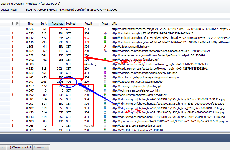Click the flag column header icon
Viewport: 230px width, 152px height.
click(17, 24)
